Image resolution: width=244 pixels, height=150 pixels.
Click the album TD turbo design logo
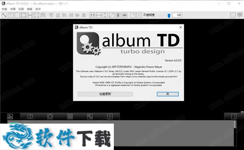pos(129,43)
